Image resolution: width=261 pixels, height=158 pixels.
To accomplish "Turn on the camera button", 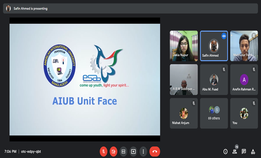I will pyautogui.click(x=113, y=151).
